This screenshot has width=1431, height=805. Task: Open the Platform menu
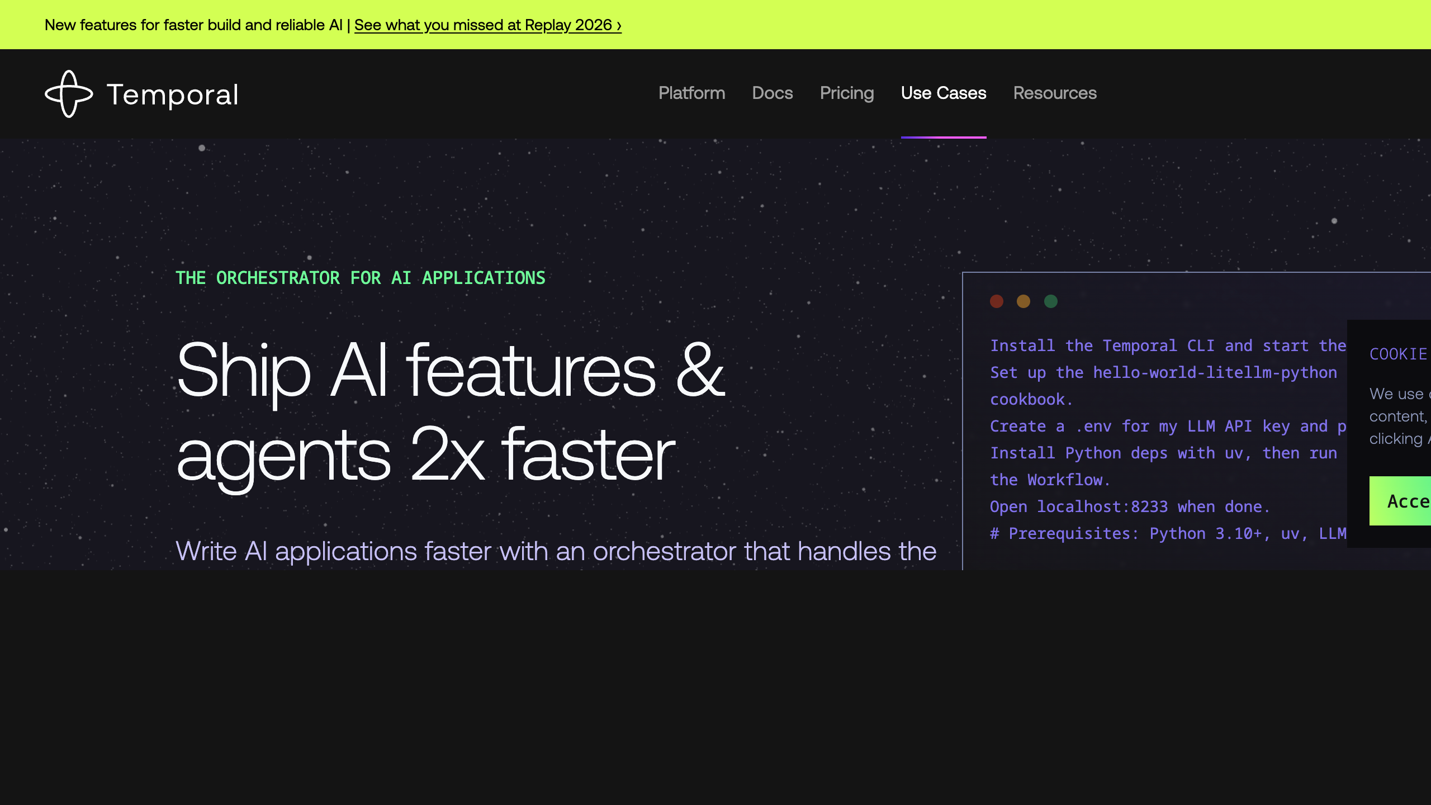pos(691,93)
